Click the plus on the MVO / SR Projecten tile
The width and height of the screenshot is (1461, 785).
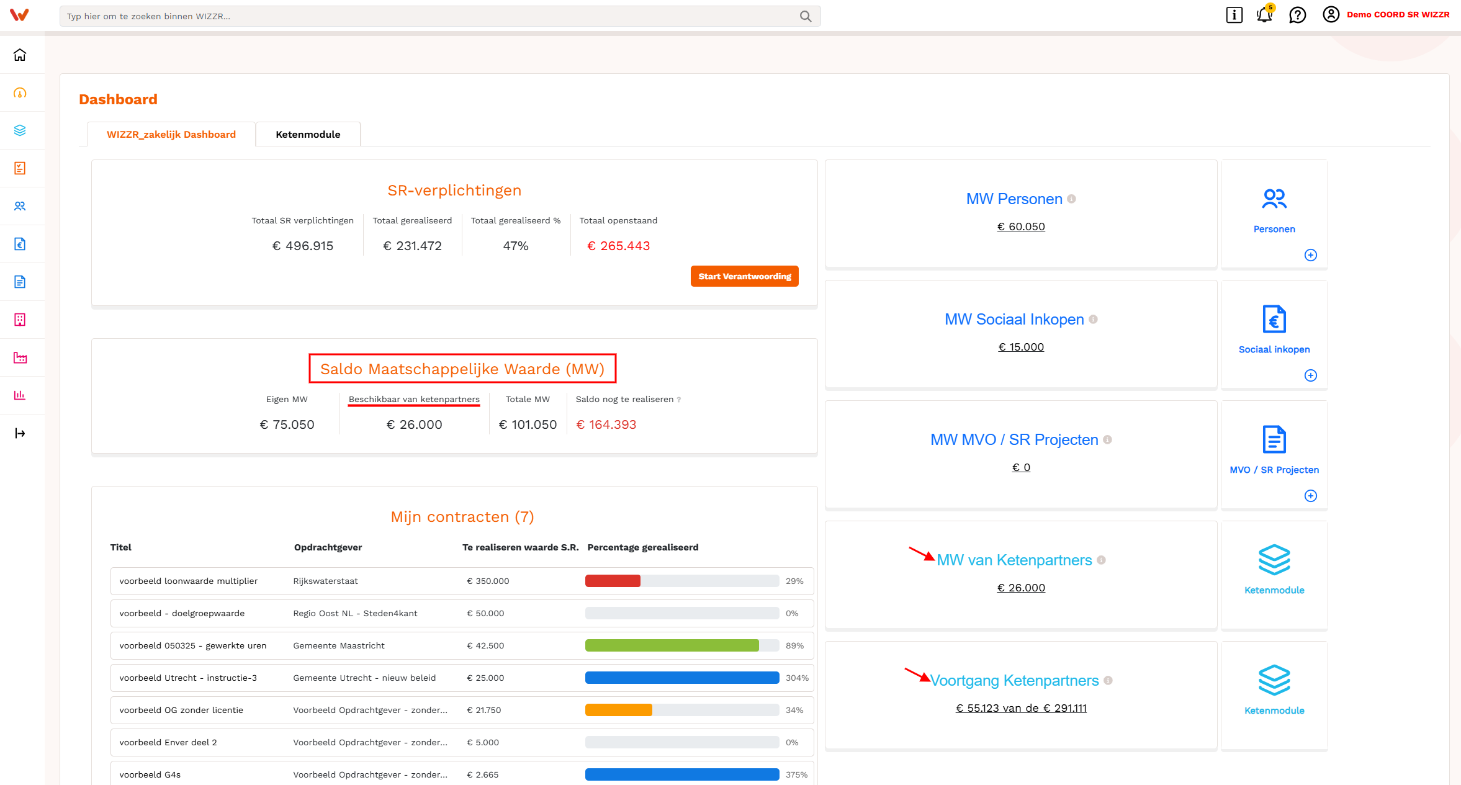click(x=1310, y=496)
